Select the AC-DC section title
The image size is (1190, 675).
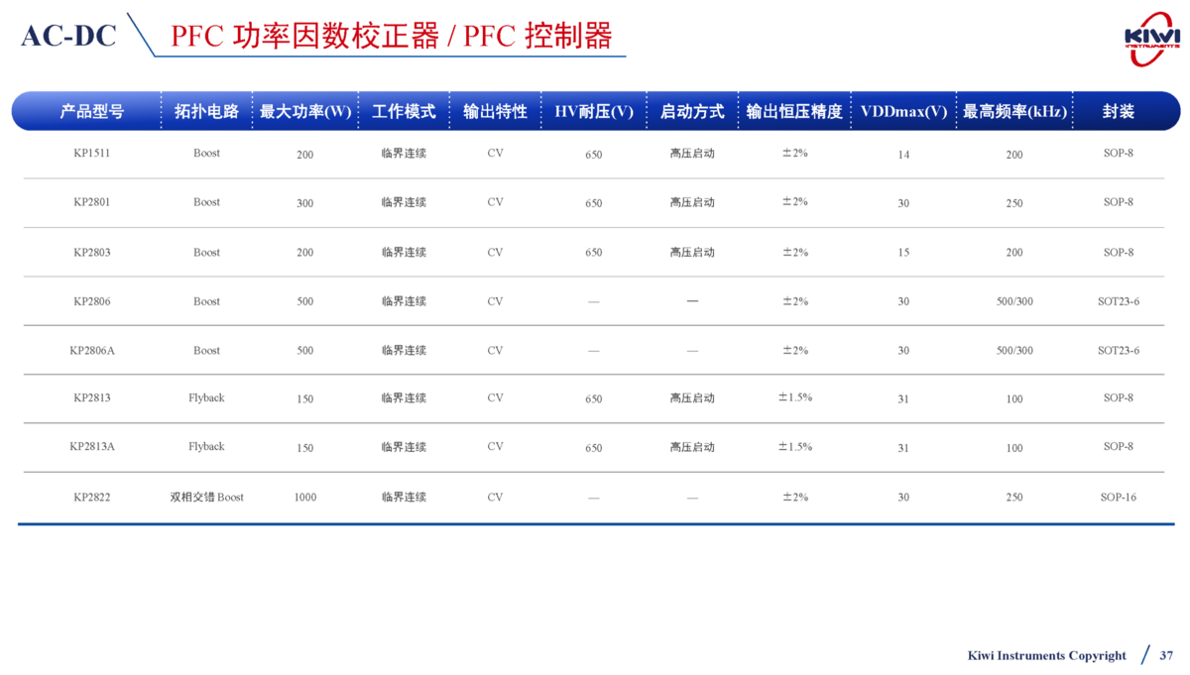(x=68, y=36)
